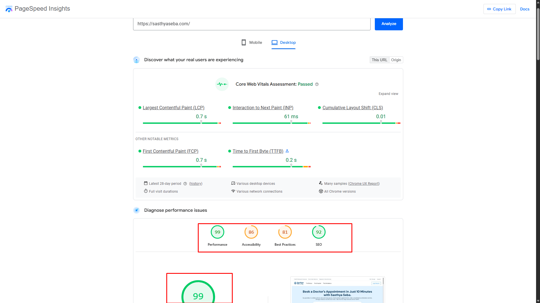Click the LCP distribution bar

pyautogui.click(x=182, y=123)
